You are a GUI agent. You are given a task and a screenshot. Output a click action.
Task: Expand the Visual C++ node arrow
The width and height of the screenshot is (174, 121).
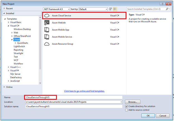coord(8,67)
